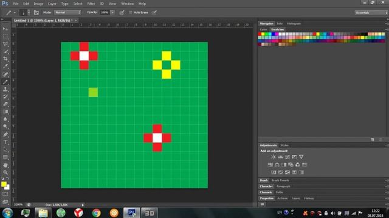This screenshot has width=389, height=218.
Task: Select the Lasso tool
Action: pyautogui.click(x=5, y=44)
